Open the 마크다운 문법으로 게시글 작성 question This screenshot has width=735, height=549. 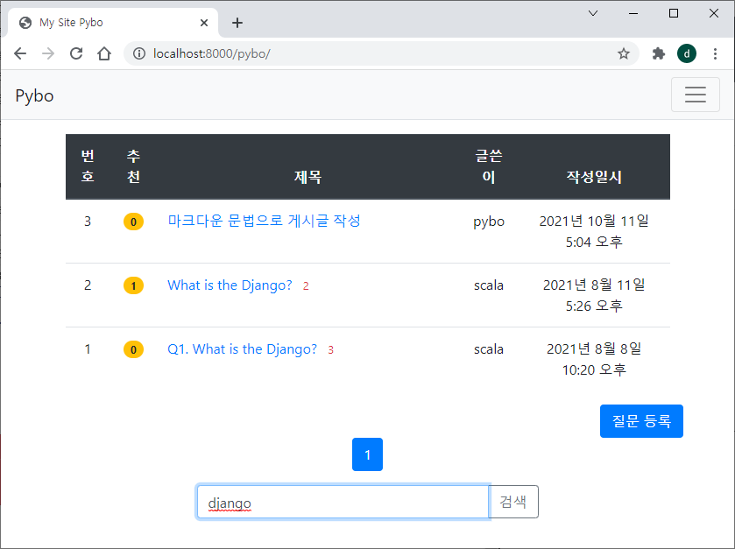pyautogui.click(x=265, y=221)
